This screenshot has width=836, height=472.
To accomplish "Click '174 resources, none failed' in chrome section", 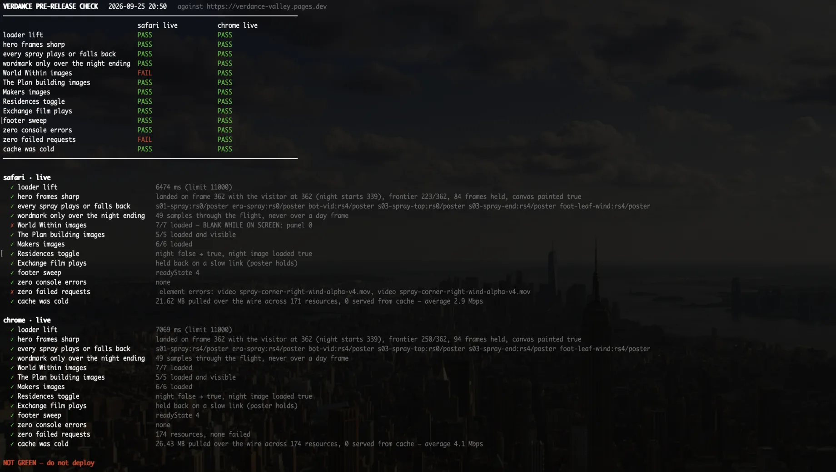I will (203, 435).
